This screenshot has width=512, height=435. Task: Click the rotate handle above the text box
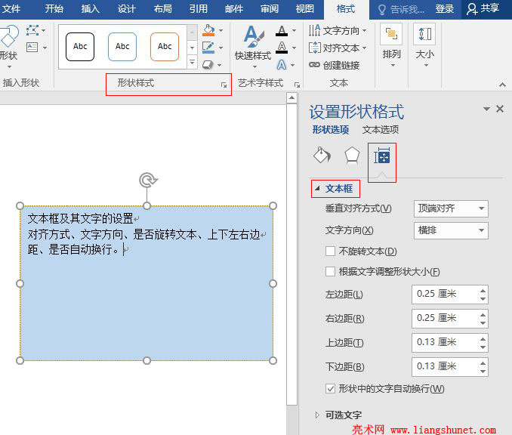coord(148,180)
